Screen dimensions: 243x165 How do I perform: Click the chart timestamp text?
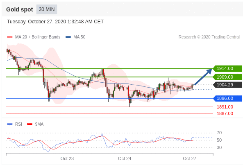55,22
